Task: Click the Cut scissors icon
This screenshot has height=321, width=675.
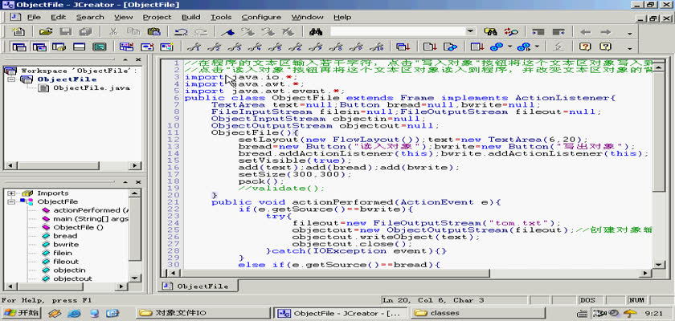Action: [x=113, y=32]
